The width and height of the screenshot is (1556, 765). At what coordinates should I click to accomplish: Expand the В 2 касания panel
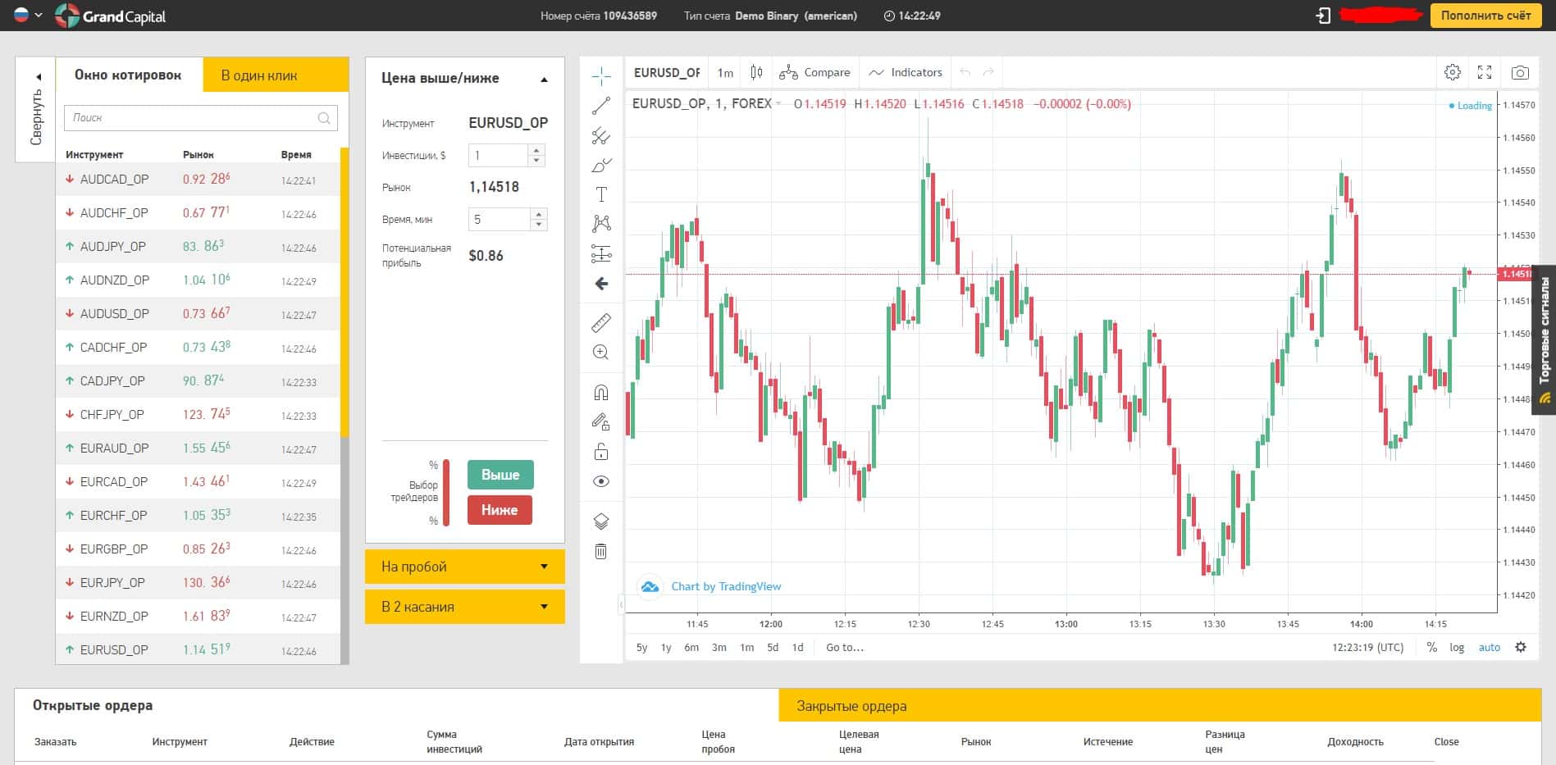coord(464,607)
